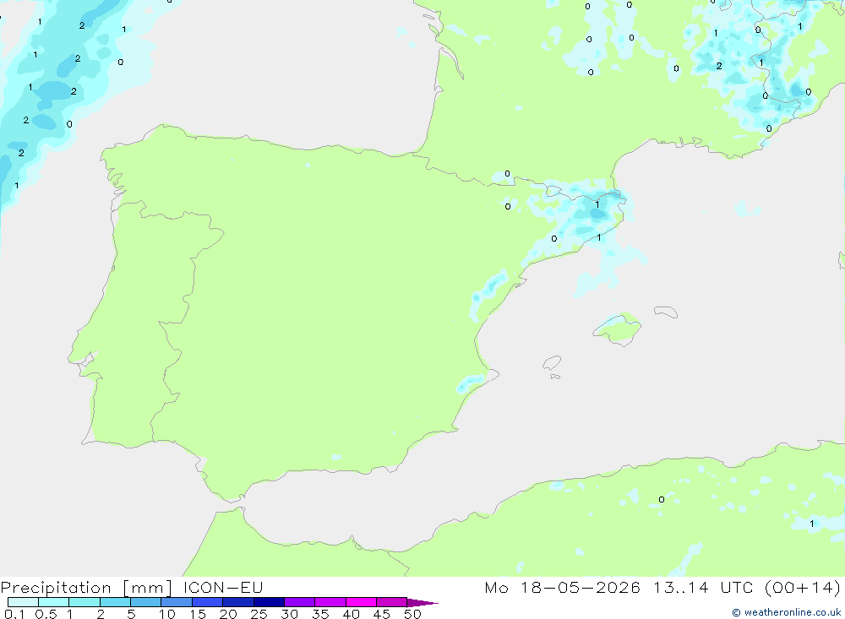Viewport: 845px width, 619px height.
Task: Pick the 40–45 mm magenta legend swatch
Action: [361, 602]
